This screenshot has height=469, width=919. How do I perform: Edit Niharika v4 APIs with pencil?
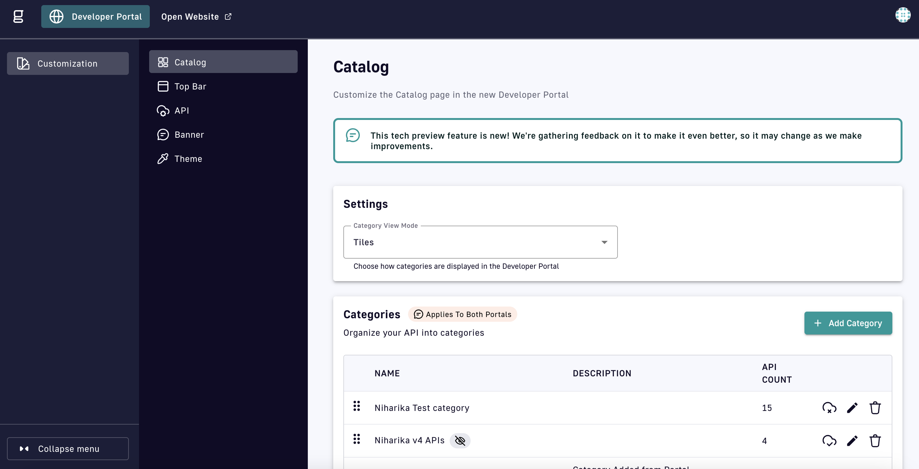(852, 441)
